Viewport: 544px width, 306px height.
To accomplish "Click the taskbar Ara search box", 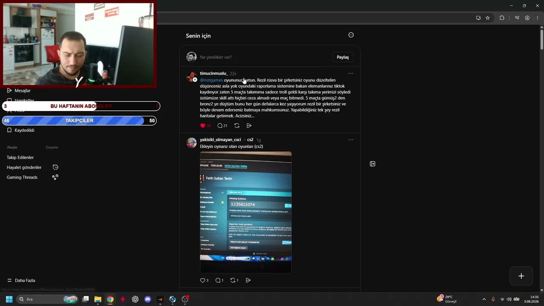I will coord(48,299).
